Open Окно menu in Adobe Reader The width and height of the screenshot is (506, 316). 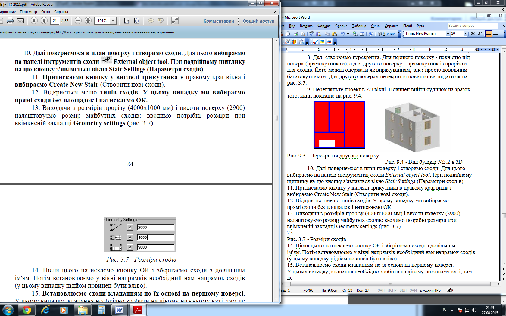[x=45, y=12]
